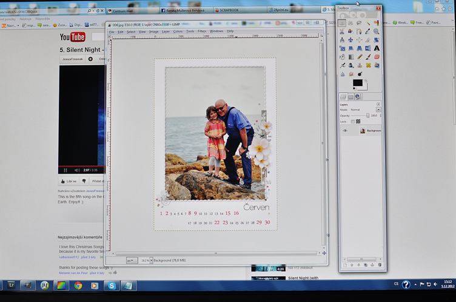This screenshot has width=456, height=302.
Task: Select the Alignment tool
Action: [x=359, y=40]
